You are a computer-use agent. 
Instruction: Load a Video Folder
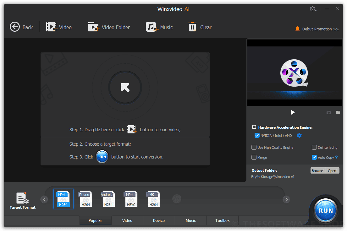pyautogui.click(x=109, y=27)
